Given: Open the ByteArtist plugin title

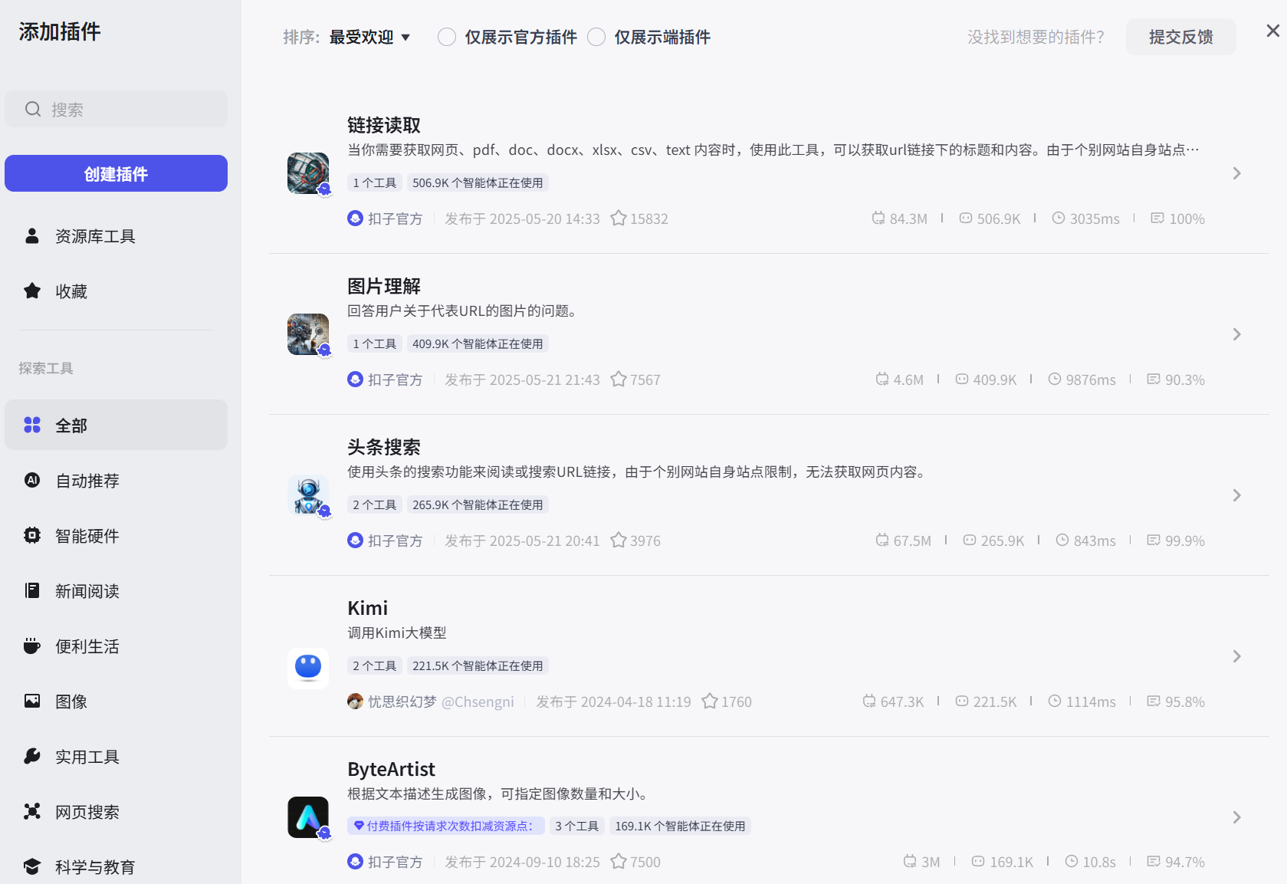Looking at the screenshot, I should (x=391, y=769).
